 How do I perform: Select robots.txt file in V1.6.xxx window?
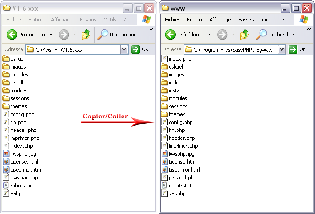18,186
